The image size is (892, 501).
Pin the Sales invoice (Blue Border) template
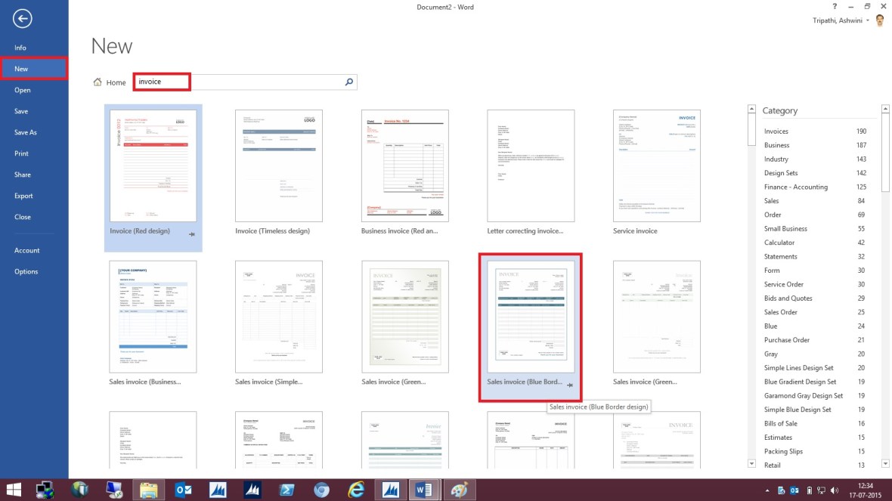570,387
